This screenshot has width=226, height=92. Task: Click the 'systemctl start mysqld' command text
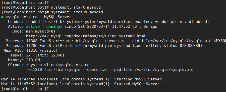[76, 7]
